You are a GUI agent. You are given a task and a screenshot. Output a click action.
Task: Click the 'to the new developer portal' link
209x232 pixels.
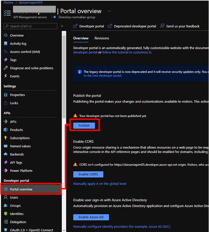(102, 76)
